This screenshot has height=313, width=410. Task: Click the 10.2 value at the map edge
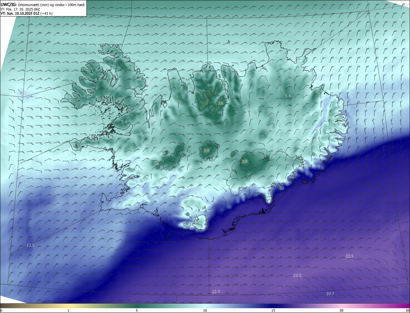tap(5, 133)
